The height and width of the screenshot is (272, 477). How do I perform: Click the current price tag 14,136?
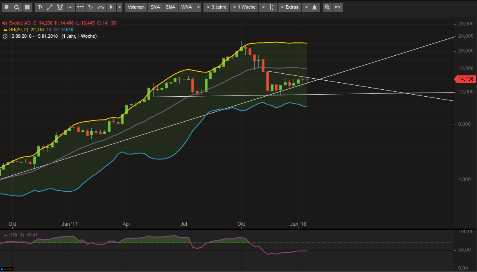click(x=465, y=79)
